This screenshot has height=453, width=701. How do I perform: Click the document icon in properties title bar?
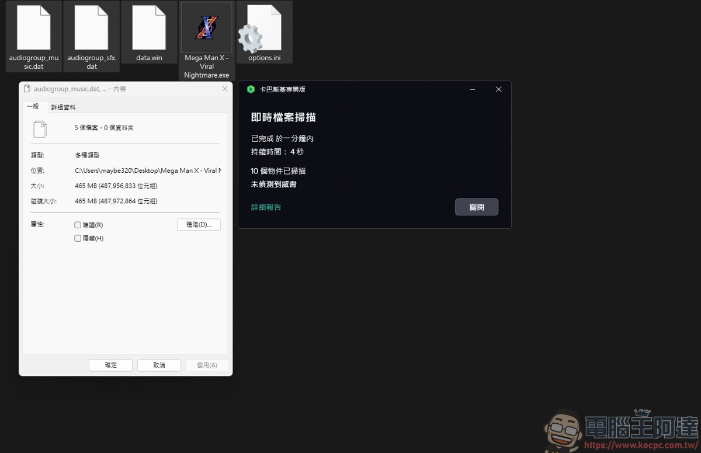point(27,89)
